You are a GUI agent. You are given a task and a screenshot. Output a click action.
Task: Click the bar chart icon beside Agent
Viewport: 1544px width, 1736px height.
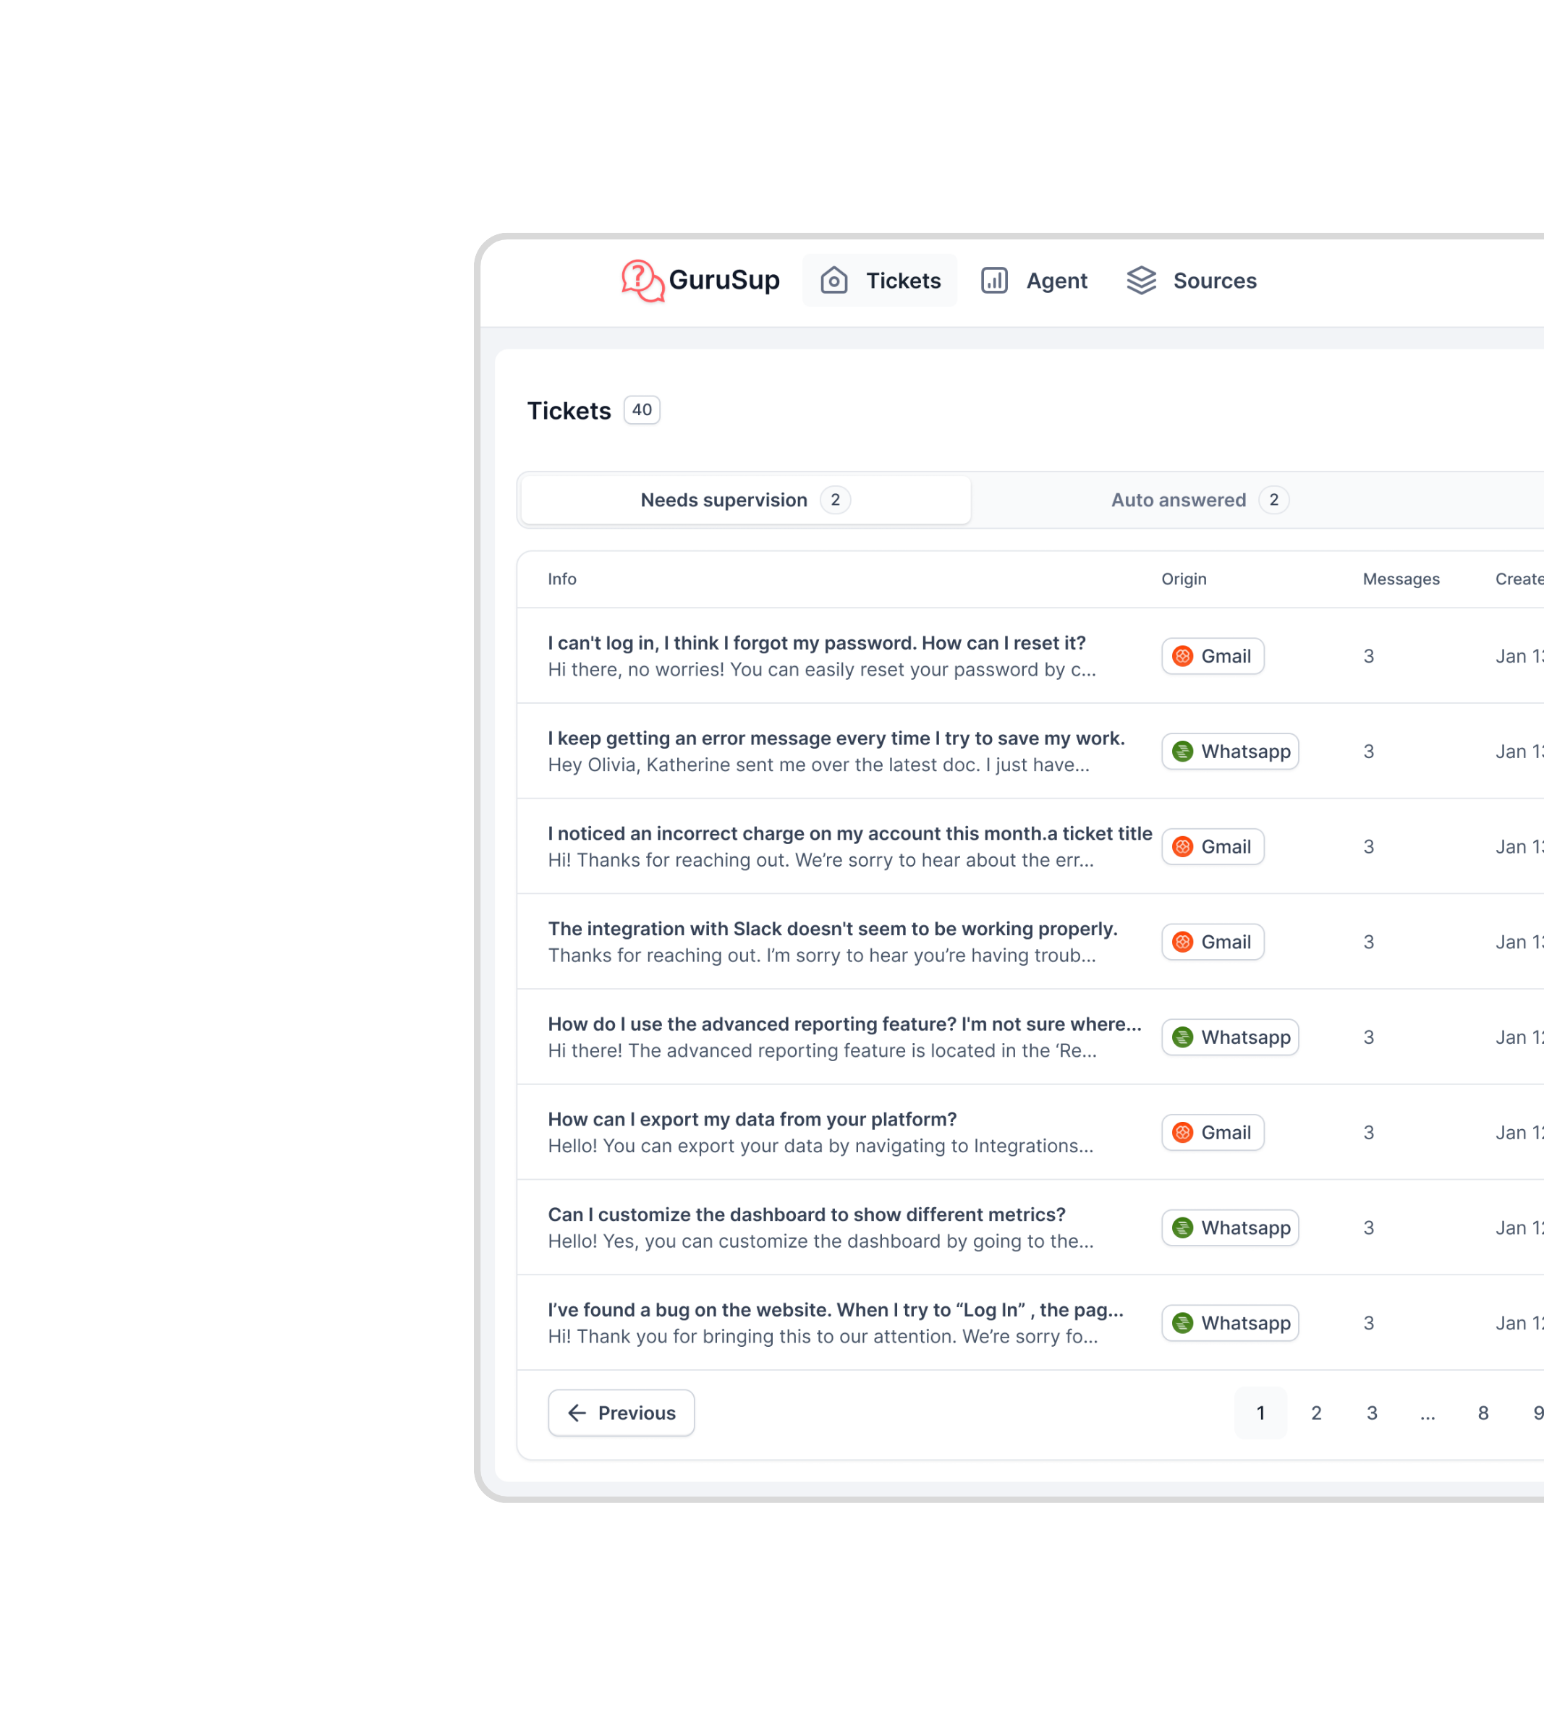point(994,280)
